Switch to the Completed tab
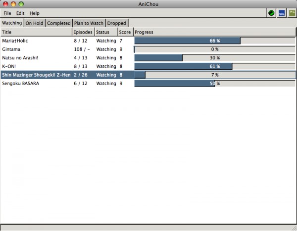This screenshot has height=231, width=297. [59, 23]
